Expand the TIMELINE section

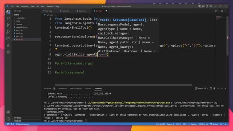[x=18, y=121]
